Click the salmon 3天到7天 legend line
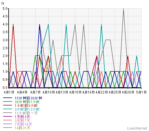Image resolution: width=149 pixels, height=131 pixels. 7,120
